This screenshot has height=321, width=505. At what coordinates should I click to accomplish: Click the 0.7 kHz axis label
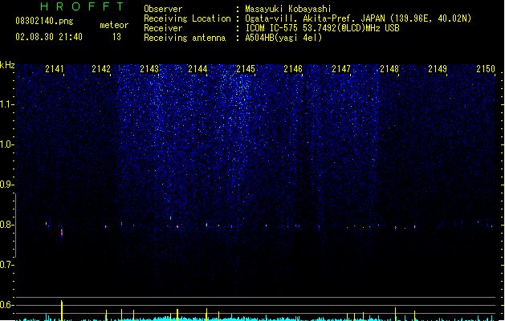click(6, 265)
